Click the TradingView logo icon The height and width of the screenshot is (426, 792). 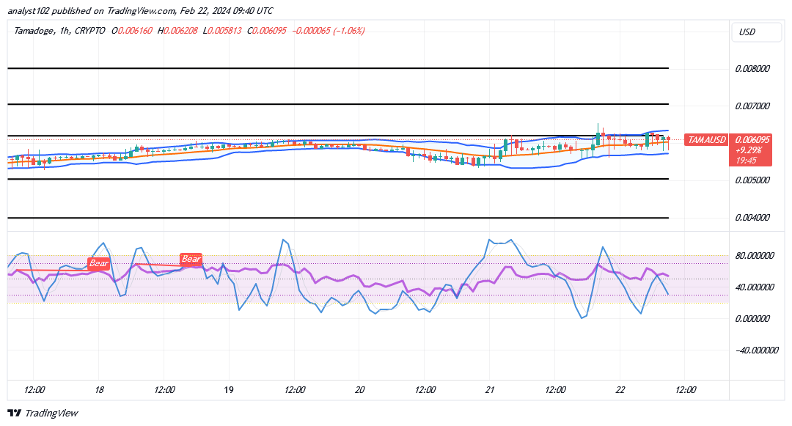(14, 414)
